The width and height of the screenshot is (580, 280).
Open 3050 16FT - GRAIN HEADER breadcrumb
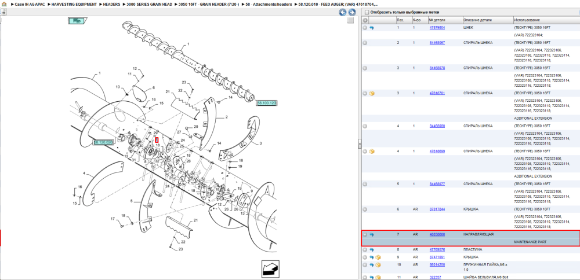pos(209,3)
